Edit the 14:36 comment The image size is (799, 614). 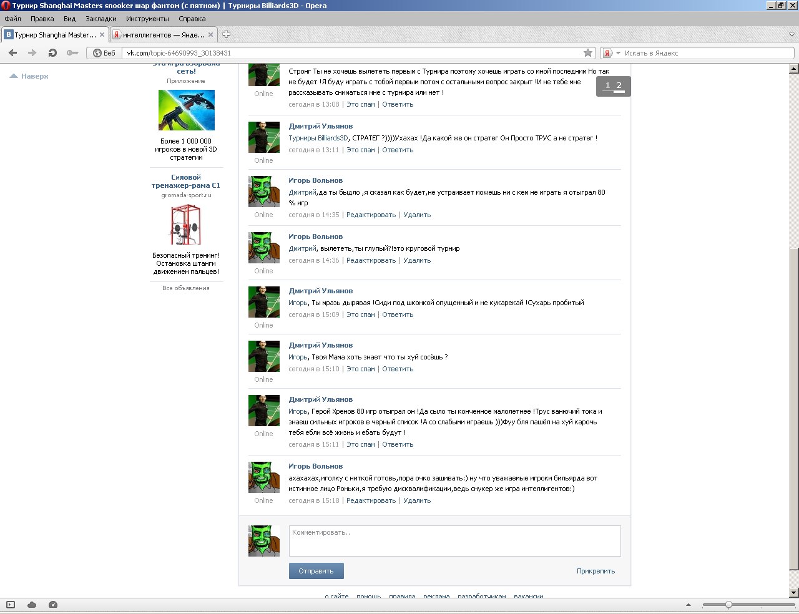(x=371, y=260)
